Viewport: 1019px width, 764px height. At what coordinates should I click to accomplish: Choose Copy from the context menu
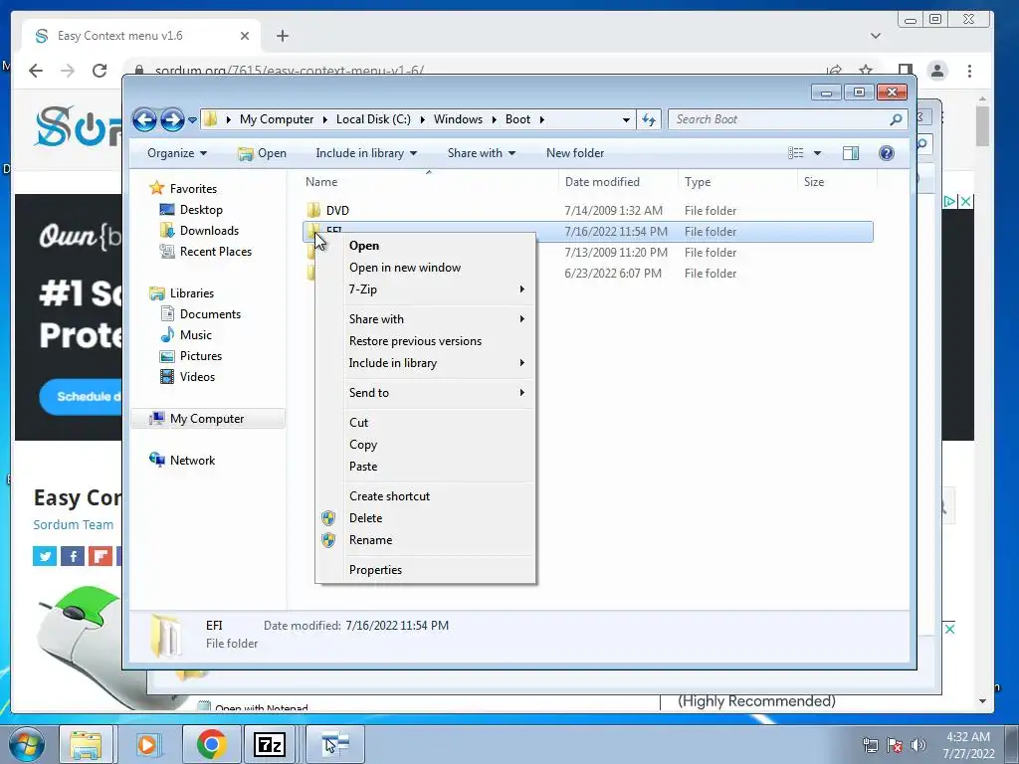pyautogui.click(x=426, y=445)
